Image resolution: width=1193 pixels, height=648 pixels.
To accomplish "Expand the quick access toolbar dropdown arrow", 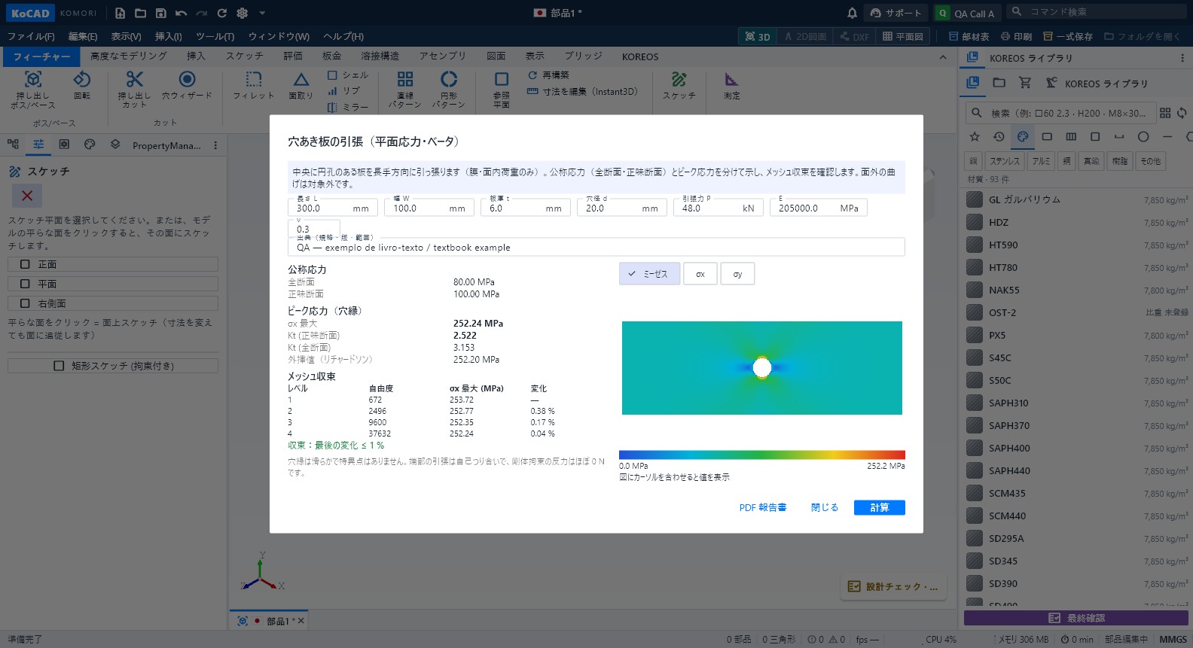I will [x=262, y=13].
